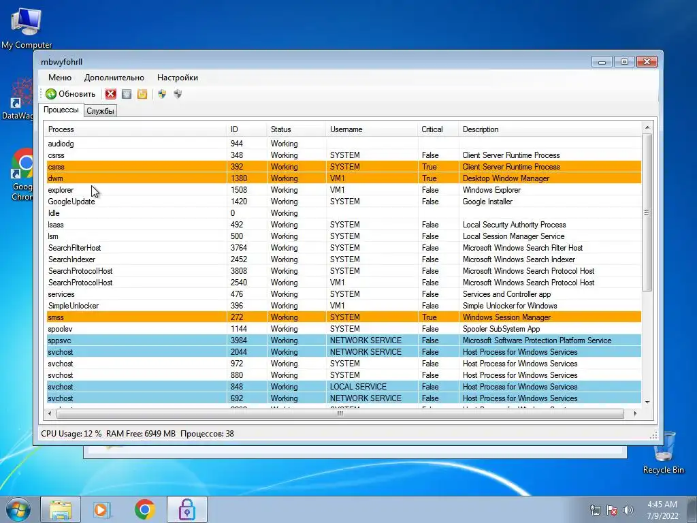Viewport: 697px width, 523px height.
Task: Click the red X kill process icon
Action: pyautogui.click(x=111, y=94)
